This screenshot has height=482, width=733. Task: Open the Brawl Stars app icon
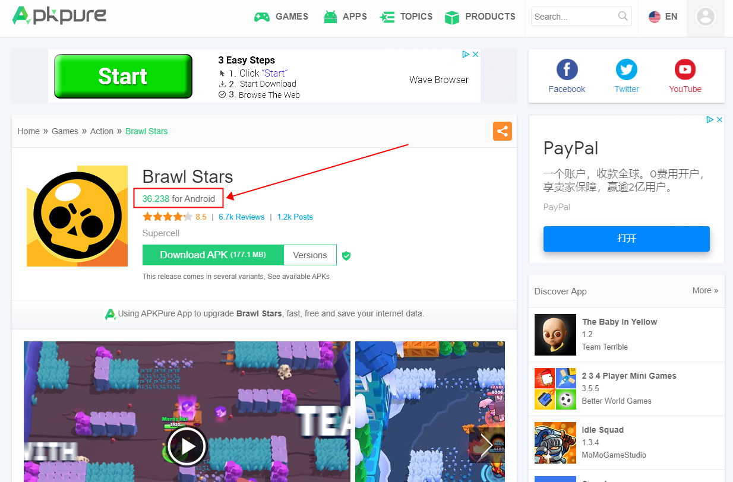[x=77, y=216]
